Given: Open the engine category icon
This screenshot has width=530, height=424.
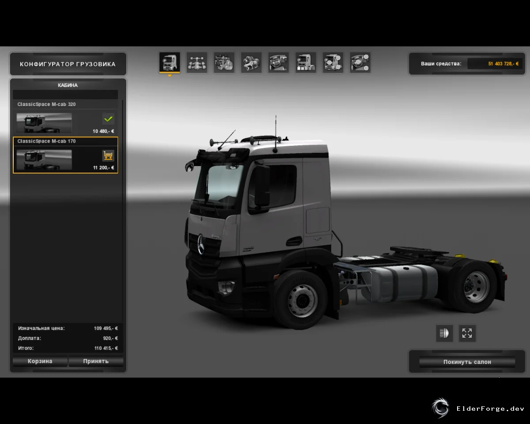Looking at the screenshot, I should click(224, 63).
